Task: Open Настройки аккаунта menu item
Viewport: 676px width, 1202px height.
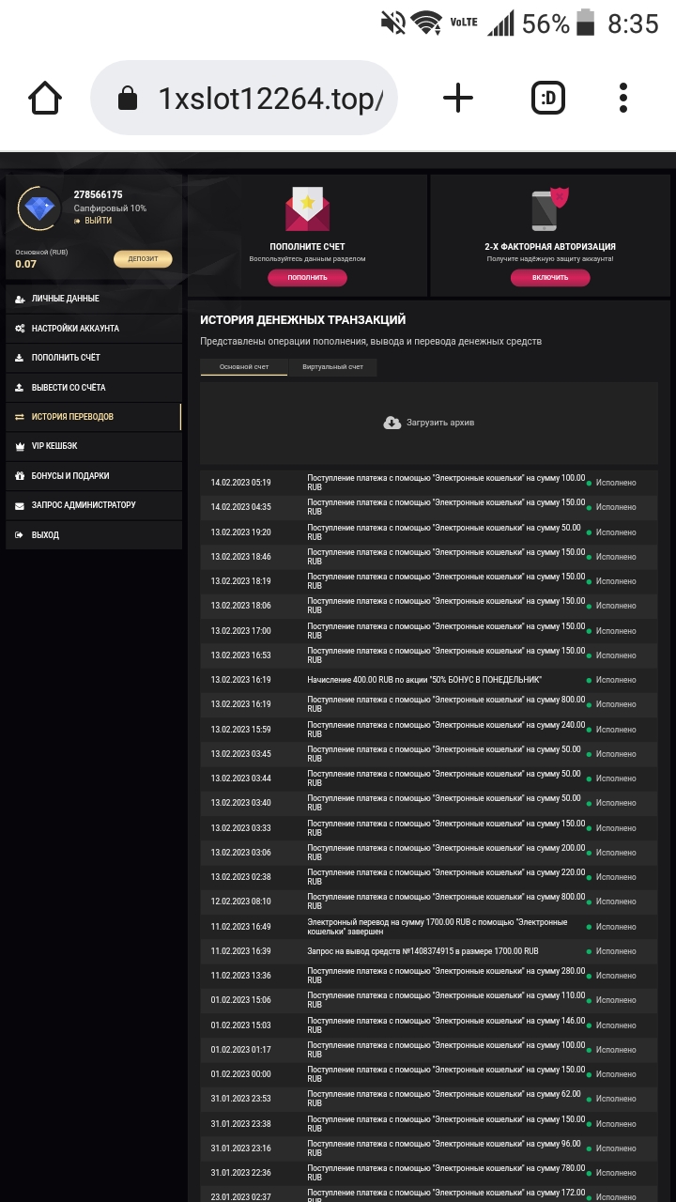Action: click(x=75, y=329)
